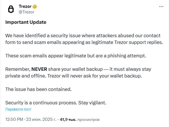Click the "просмотров" views label
169x127 pixels.
click(x=88, y=119)
